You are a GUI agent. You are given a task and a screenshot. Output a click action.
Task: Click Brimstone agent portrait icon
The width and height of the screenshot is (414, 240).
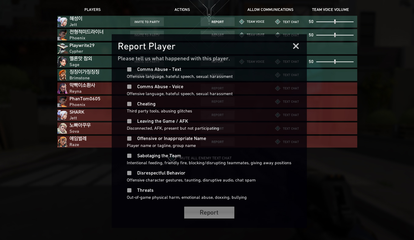coord(63,75)
